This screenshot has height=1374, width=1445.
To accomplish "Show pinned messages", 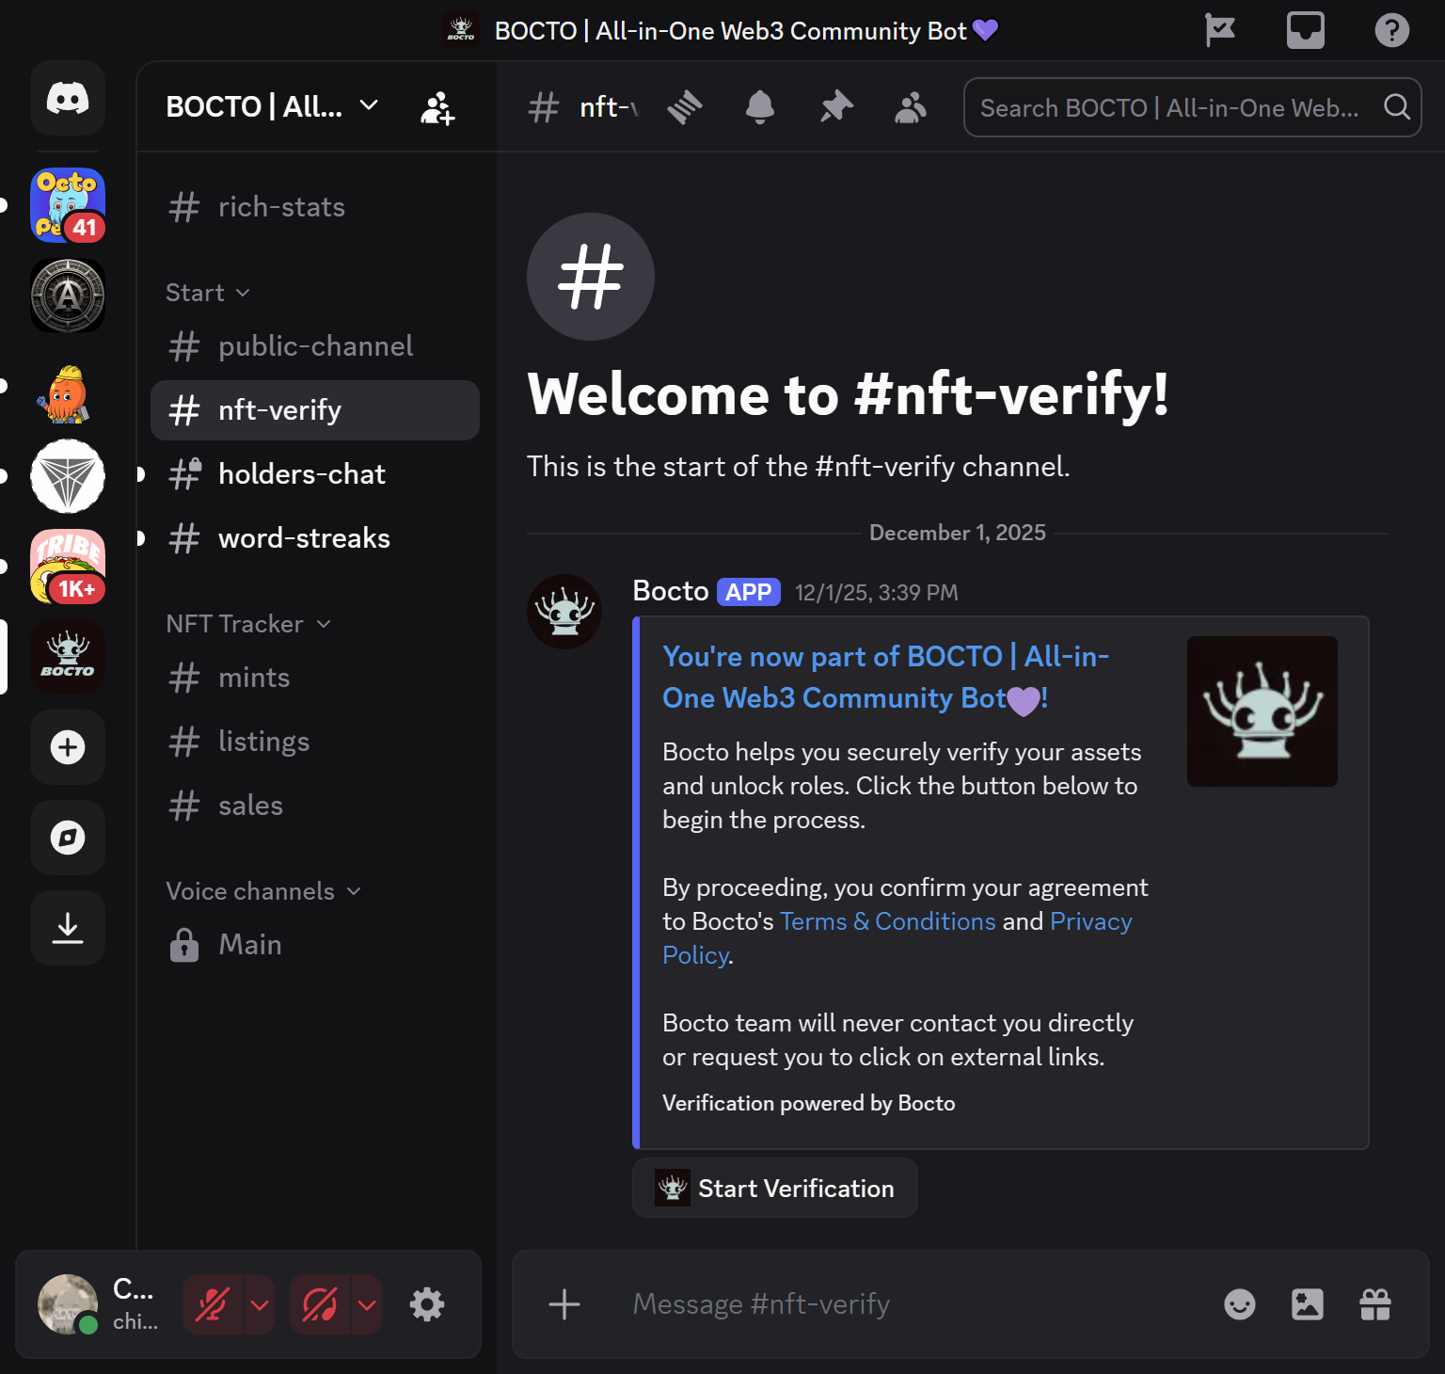I will click(x=835, y=107).
